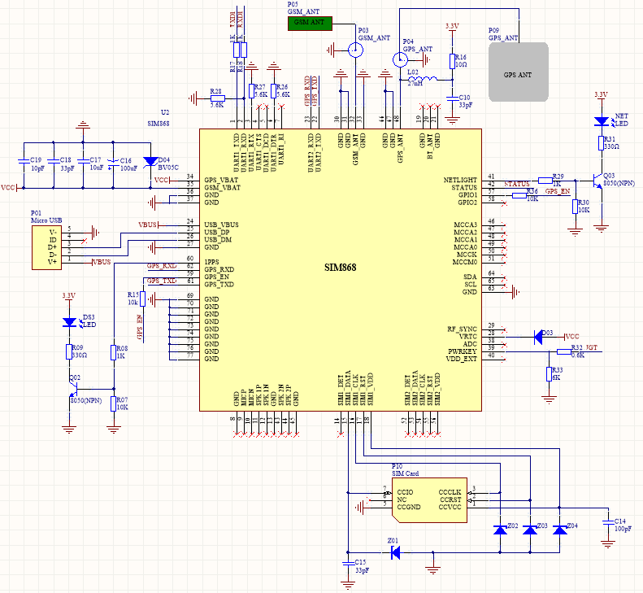Select resistor R36 10K
Image resolution: width=643 pixels, height=593 pixels.
pyautogui.click(x=519, y=195)
